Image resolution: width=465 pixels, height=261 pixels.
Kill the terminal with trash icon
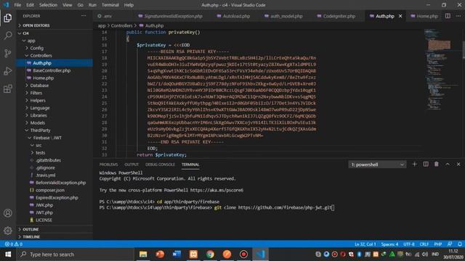click(436, 165)
